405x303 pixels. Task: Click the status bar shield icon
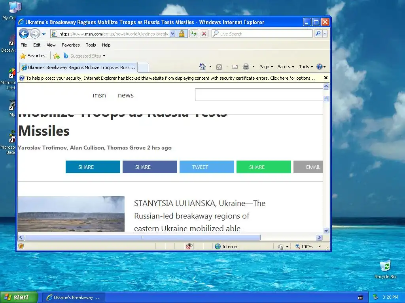[x=21, y=246]
